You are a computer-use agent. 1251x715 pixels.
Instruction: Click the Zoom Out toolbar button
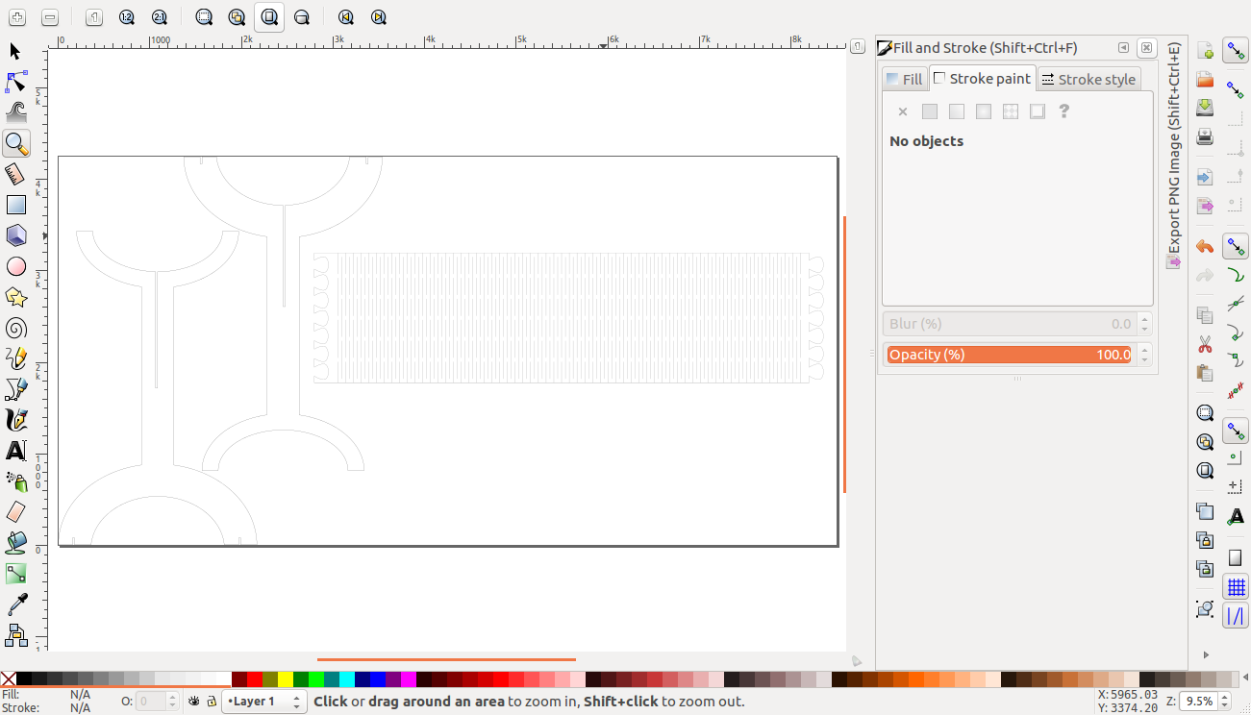(x=50, y=17)
